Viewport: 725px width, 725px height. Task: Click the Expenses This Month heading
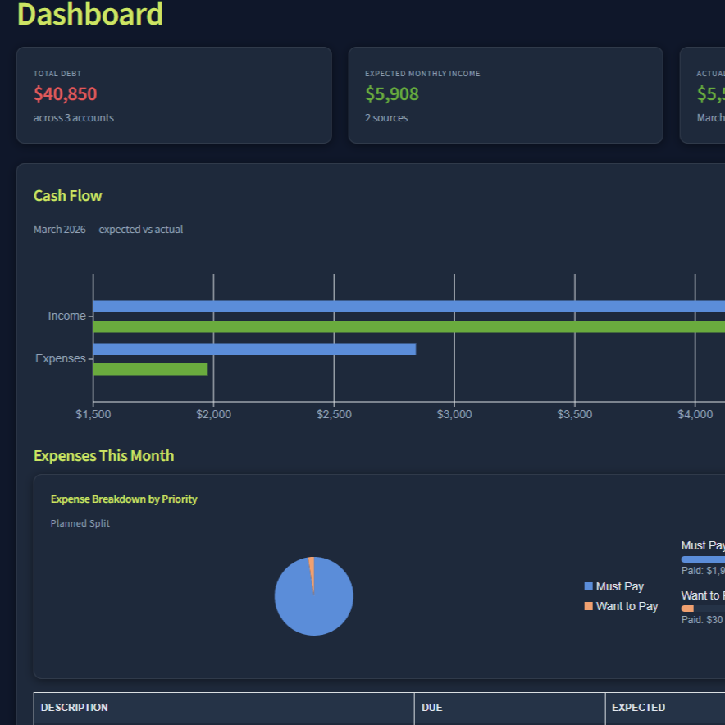click(x=103, y=456)
